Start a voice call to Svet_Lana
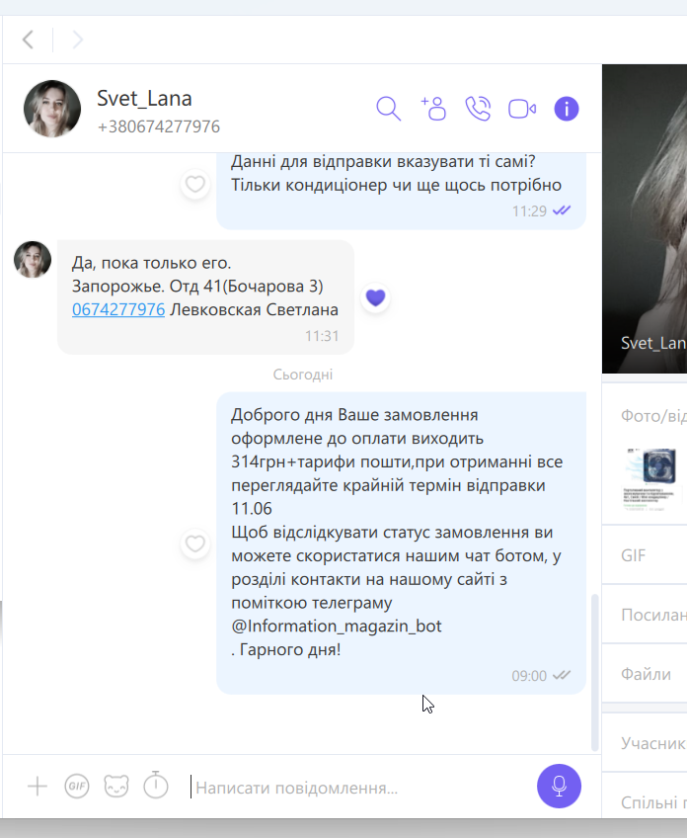The height and width of the screenshot is (838, 687). click(478, 109)
